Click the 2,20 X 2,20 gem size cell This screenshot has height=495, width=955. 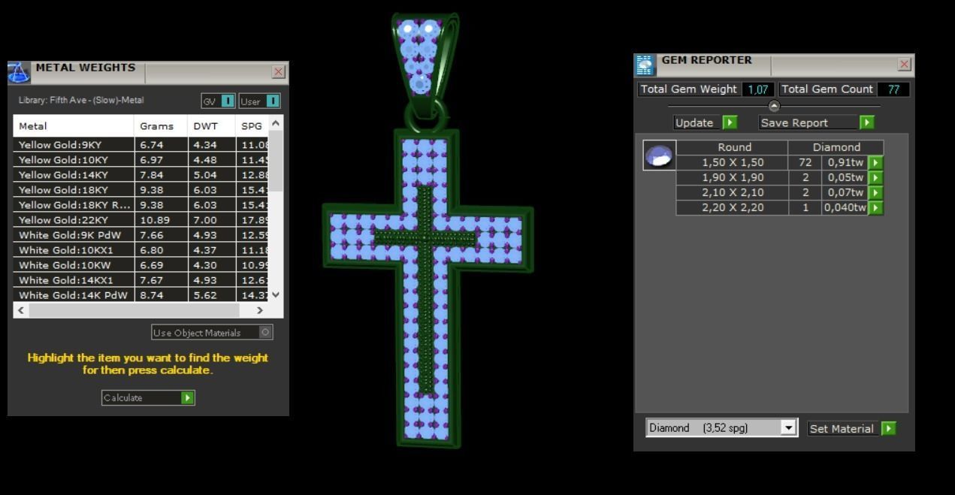[733, 207]
